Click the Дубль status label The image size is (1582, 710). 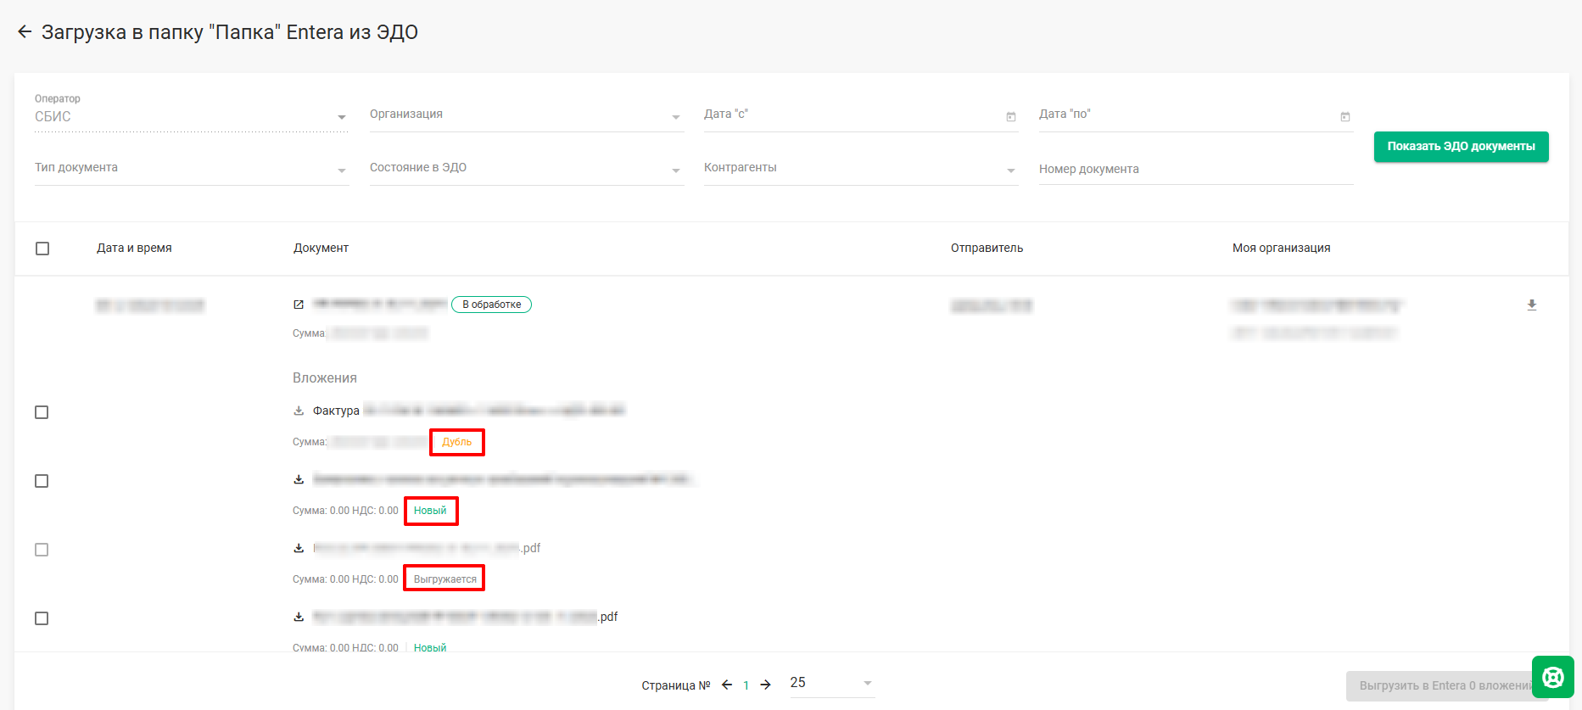click(x=456, y=442)
